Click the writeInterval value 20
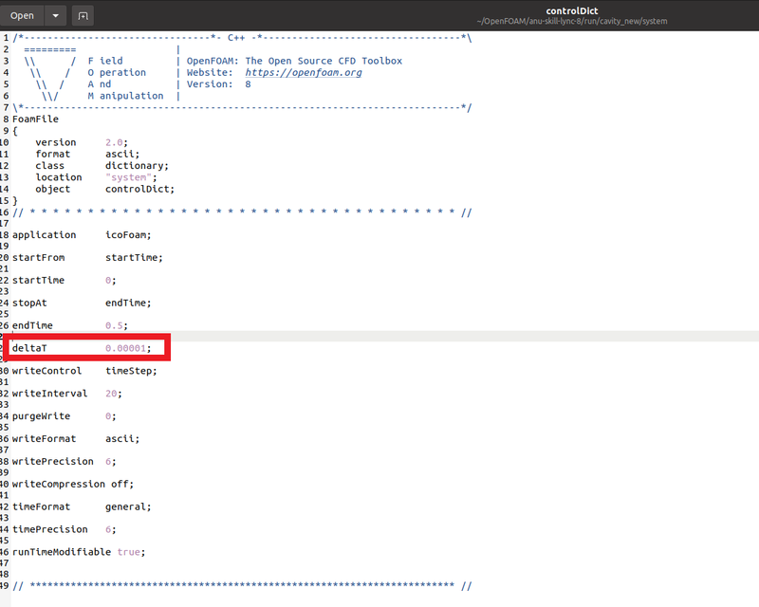Image resolution: width=759 pixels, height=607 pixels. pyautogui.click(x=111, y=393)
